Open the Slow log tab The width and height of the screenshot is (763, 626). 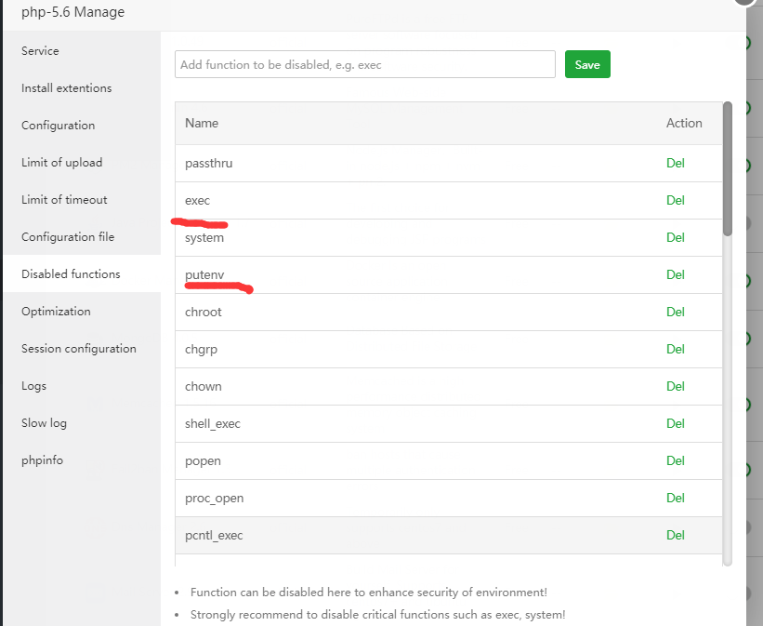coord(44,423)
